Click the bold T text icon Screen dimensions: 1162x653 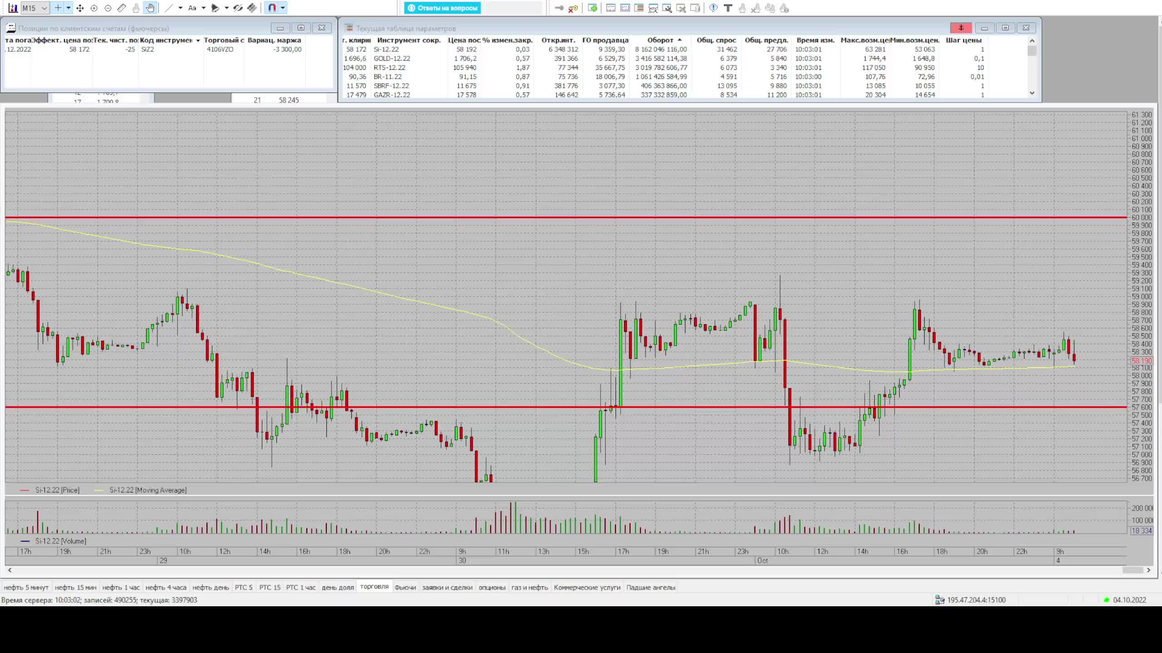[728, 8]
